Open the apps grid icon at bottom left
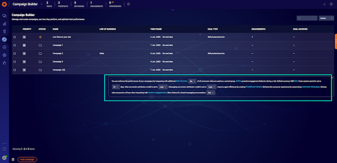The width and height of the screenshot is (337, 163). pyautogui.click(x=4, y=149)
